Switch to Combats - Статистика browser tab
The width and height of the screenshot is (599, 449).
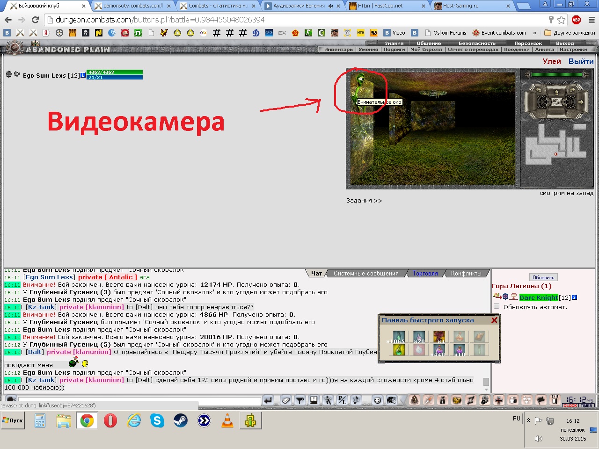218,6
